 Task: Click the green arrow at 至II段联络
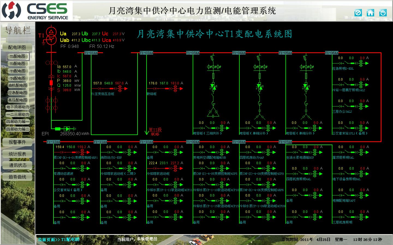pos(147,132)
